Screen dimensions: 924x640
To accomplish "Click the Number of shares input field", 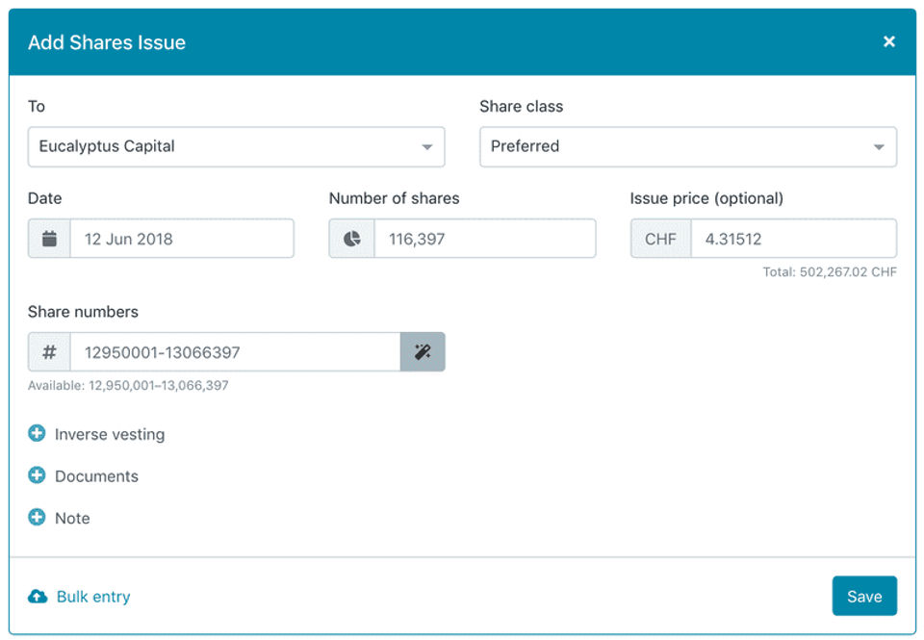I will point(484,239).
